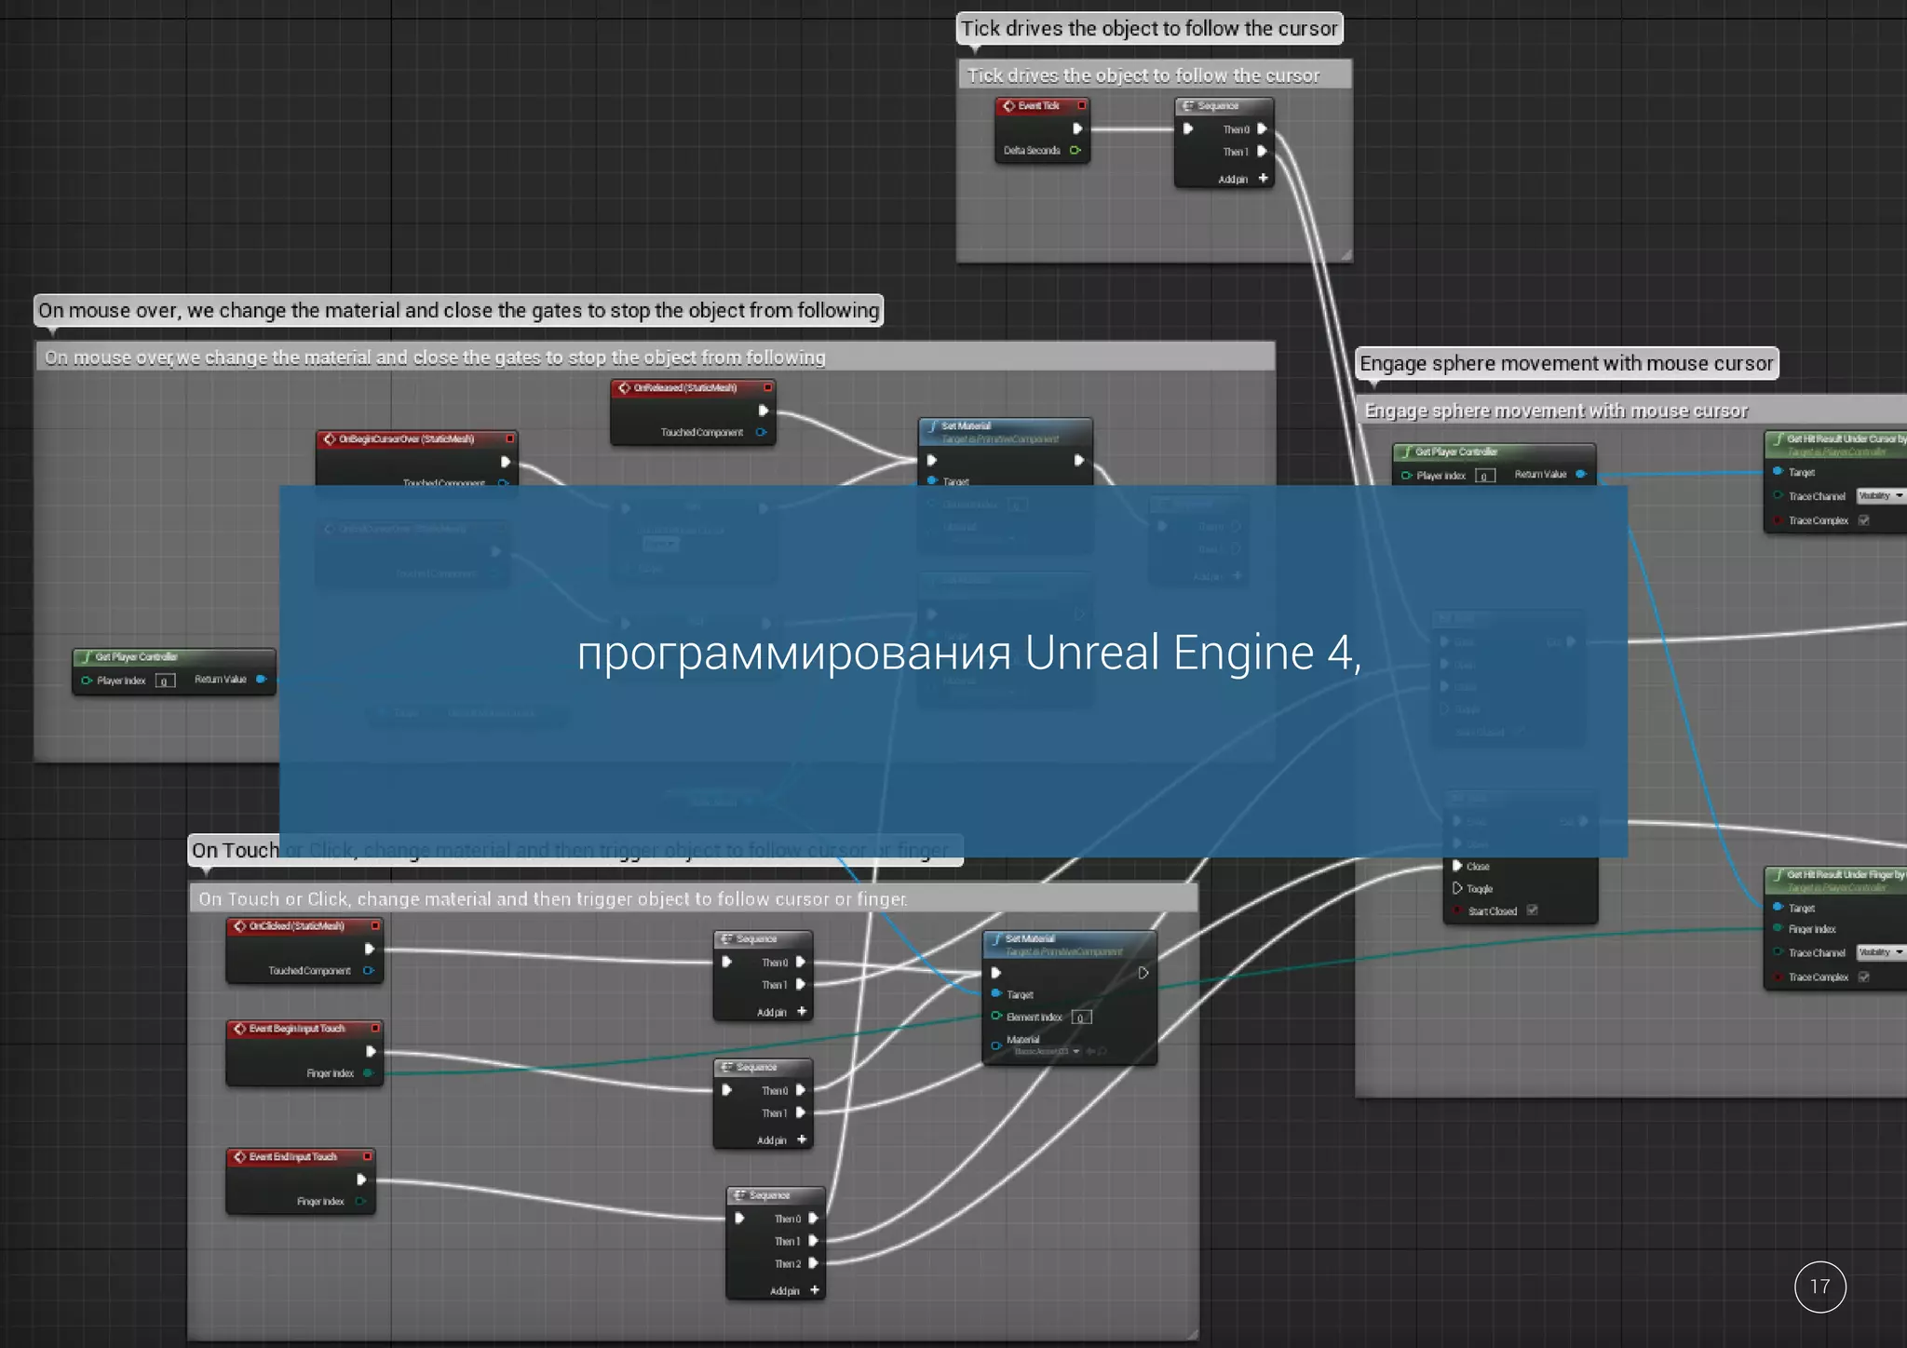This screenshot has height=1348, width=1907.
Task: Toggle Trace Complex on Get Hit Result Under Cursor
Action: point(1864,520)
